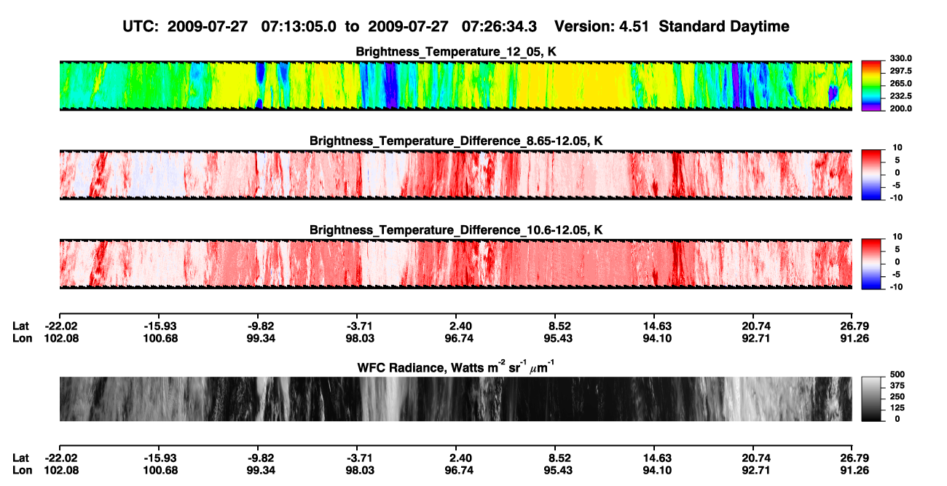Click the red-blue colorbar beside the 10.6-12.05 panel

coord(873,263)
